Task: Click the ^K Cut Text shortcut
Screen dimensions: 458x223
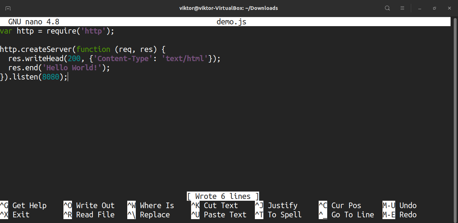Action: pos(214,206)
